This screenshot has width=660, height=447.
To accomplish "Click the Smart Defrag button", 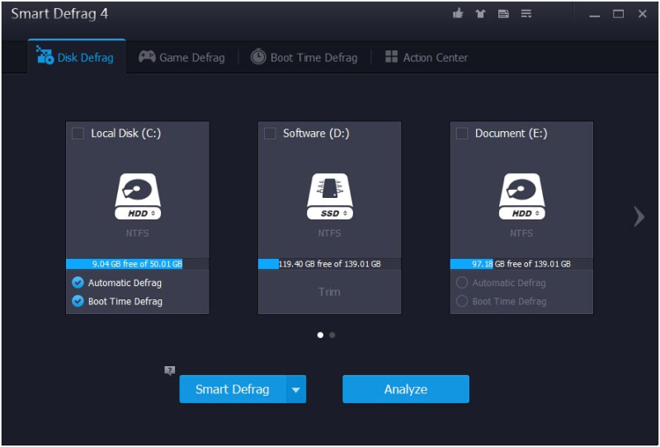I will [x=233, y=389].
